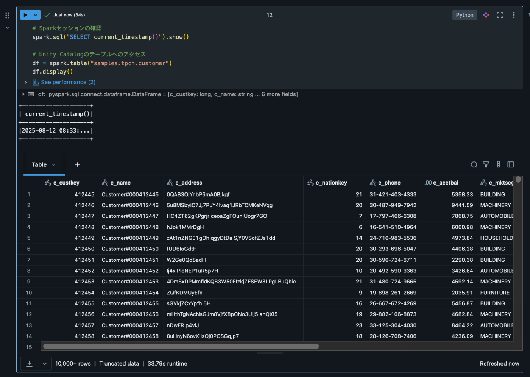This screenshot has width=530, height=377.
Task: Grab the cell drag handle icon
Action: (7, 15)
